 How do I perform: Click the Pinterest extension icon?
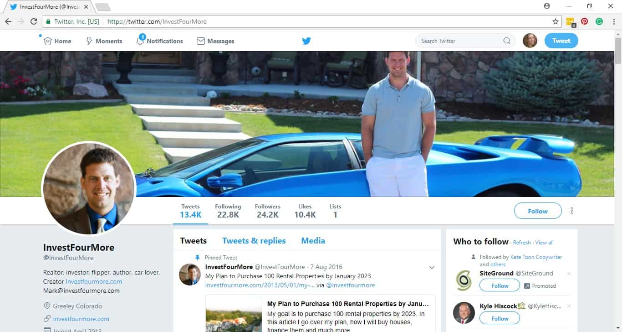coord(585,21)
